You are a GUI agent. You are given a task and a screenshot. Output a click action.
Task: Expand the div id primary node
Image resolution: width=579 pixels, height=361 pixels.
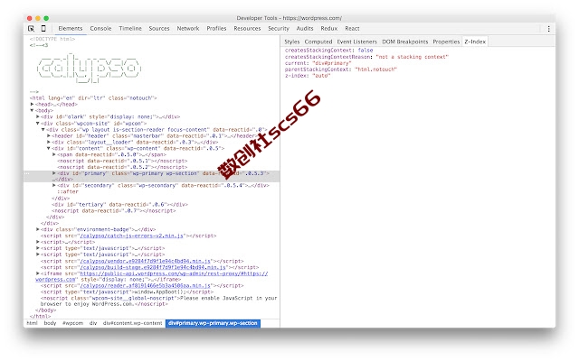point(54,173)
